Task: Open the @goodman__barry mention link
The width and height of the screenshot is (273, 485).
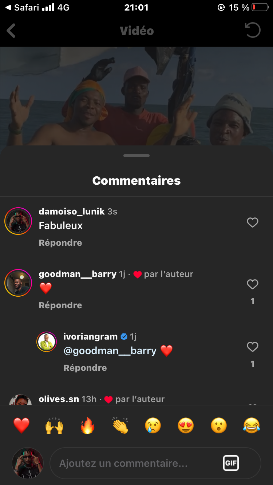Action: (110, 351)
